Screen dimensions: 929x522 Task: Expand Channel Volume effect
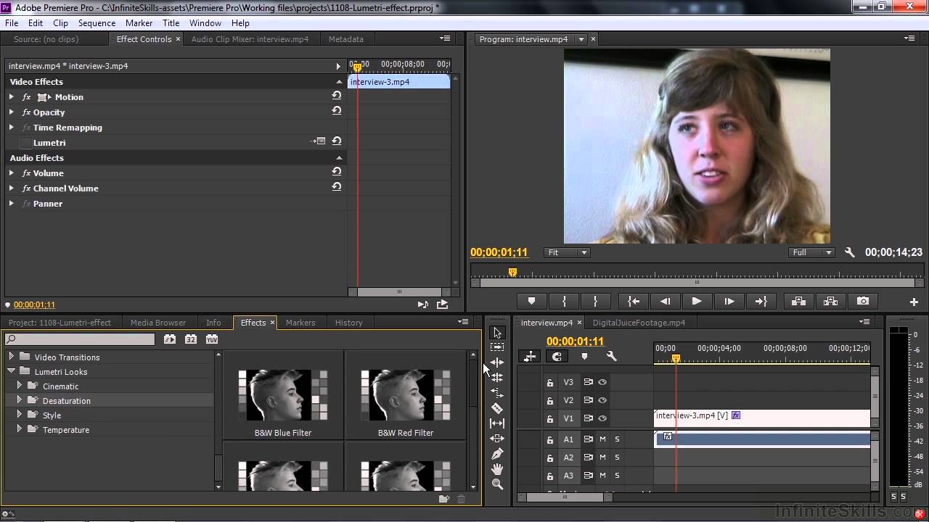(x=11, y=188)
